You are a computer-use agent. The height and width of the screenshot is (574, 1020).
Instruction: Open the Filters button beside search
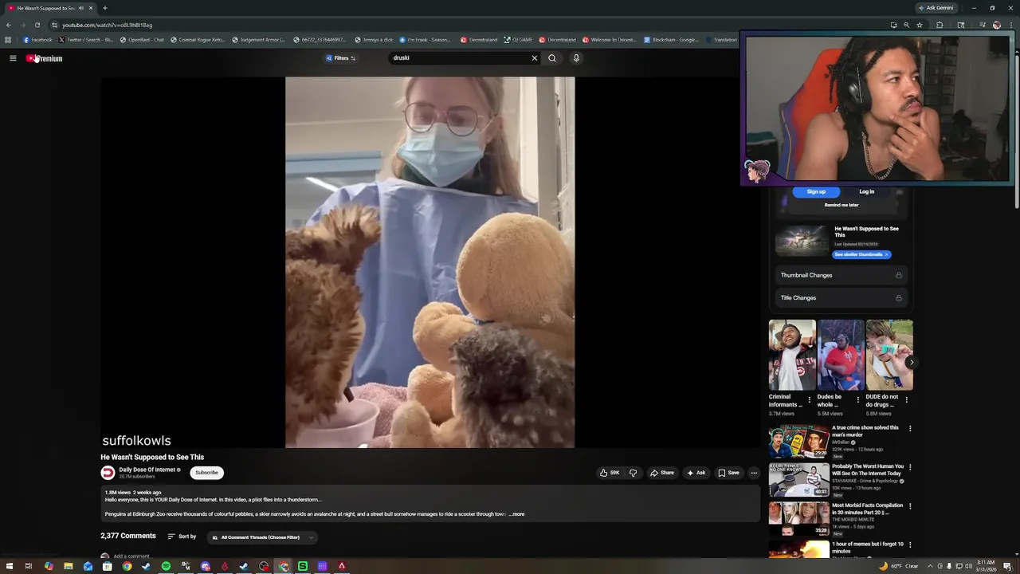pos(340,58)
